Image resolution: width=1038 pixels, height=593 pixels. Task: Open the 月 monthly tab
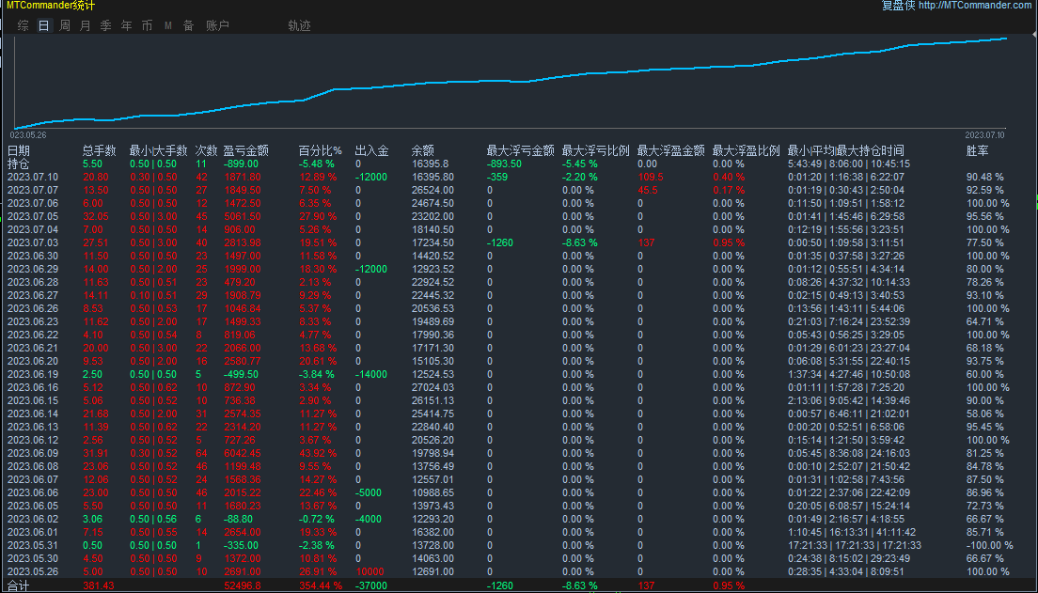tap(85, 25)
